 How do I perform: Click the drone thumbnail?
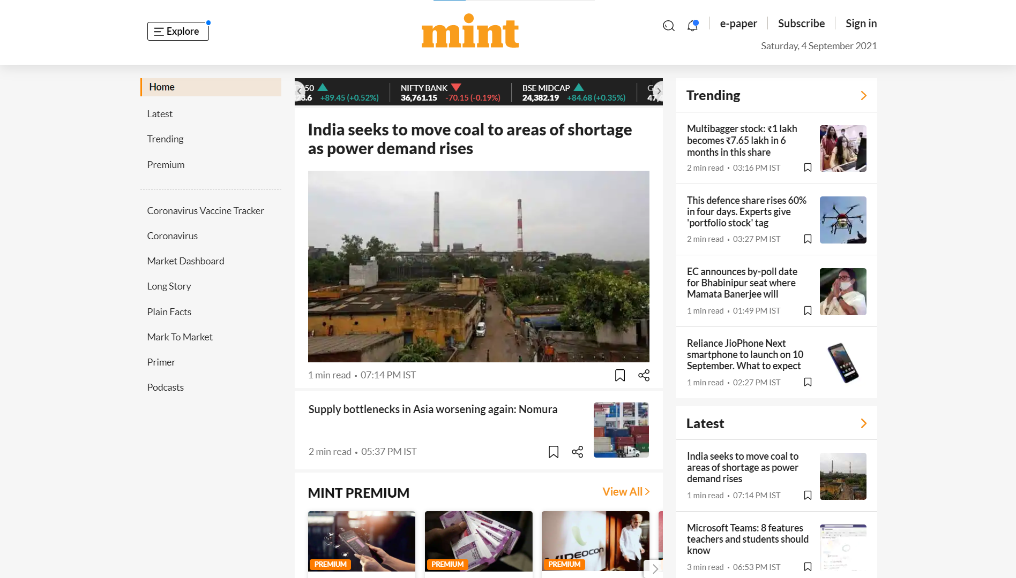pyautogui.click(x=843, y=220)
